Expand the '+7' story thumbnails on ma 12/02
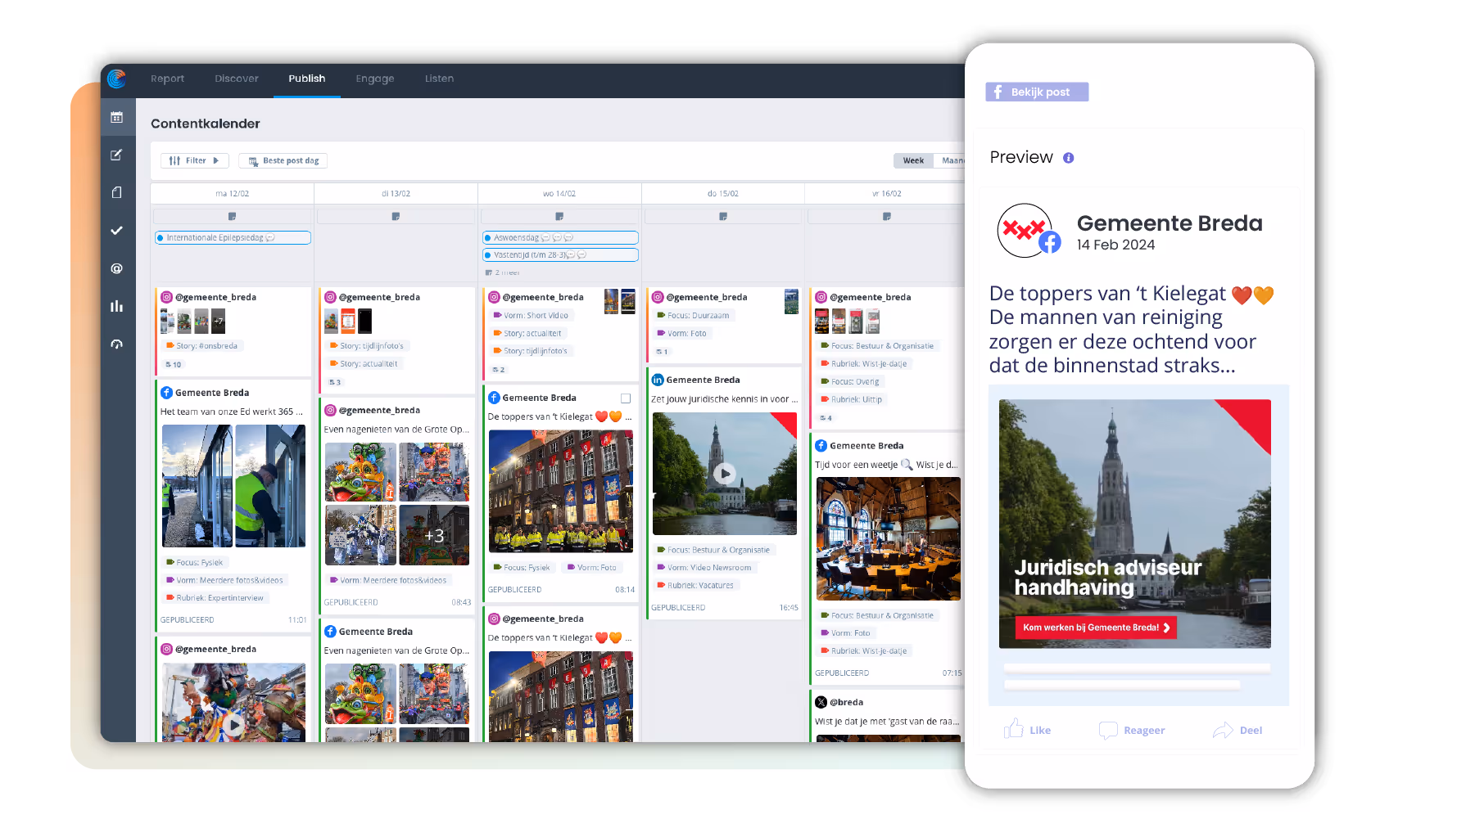The image size is (1475, 819). [x=218, y=321]
